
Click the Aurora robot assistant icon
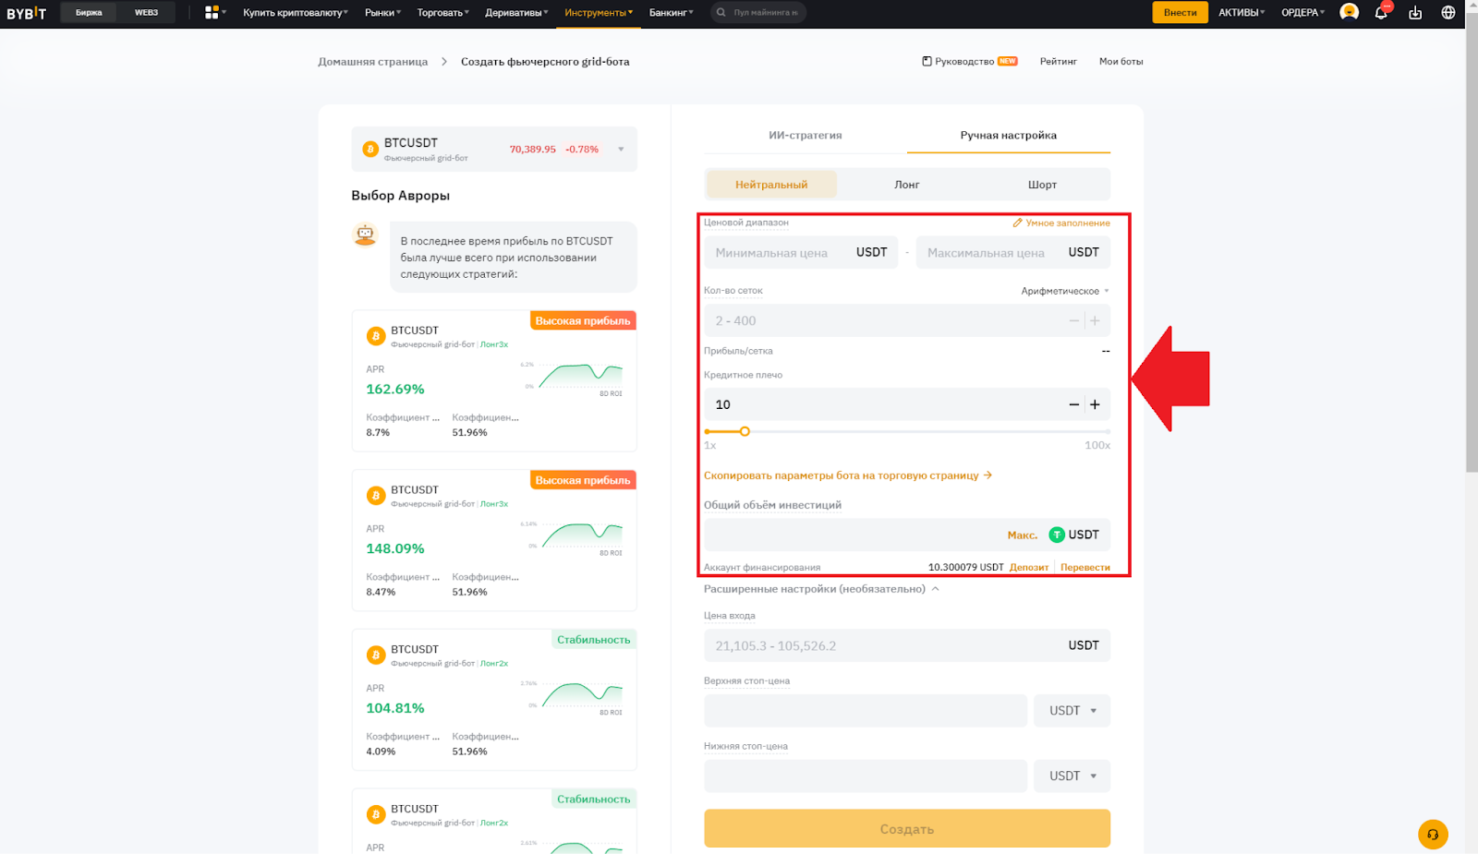tap(365, 234)
